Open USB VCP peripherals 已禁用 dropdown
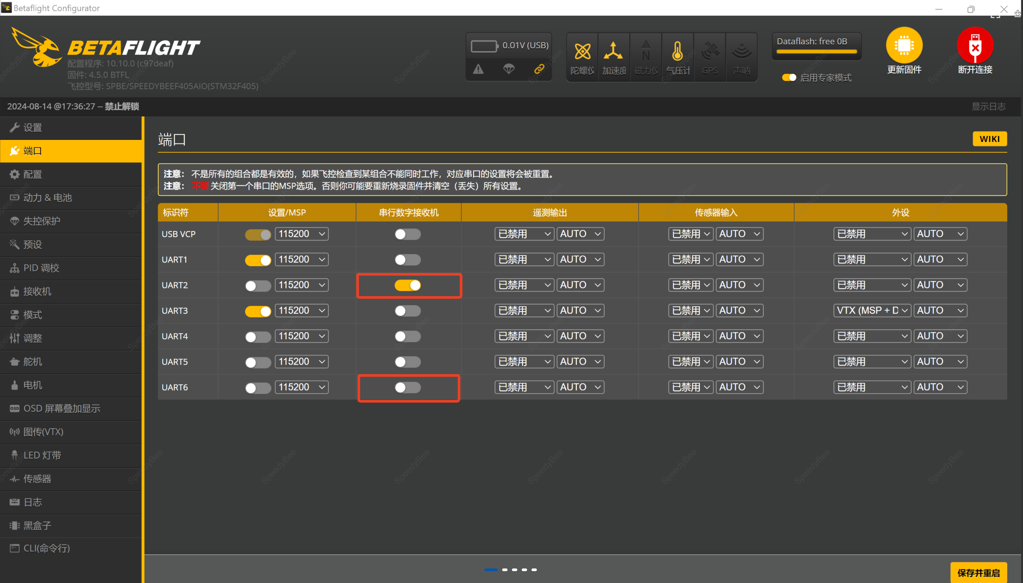Viewport: 1023px width, 583px height. pos(872,234)
